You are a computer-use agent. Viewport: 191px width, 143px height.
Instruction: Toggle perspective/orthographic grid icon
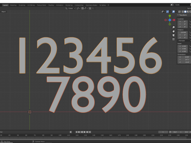point(173,39)
